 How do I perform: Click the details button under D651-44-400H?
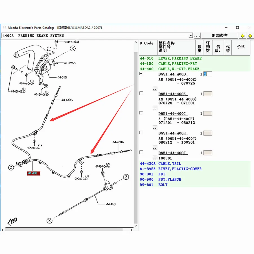coord(155,147)
